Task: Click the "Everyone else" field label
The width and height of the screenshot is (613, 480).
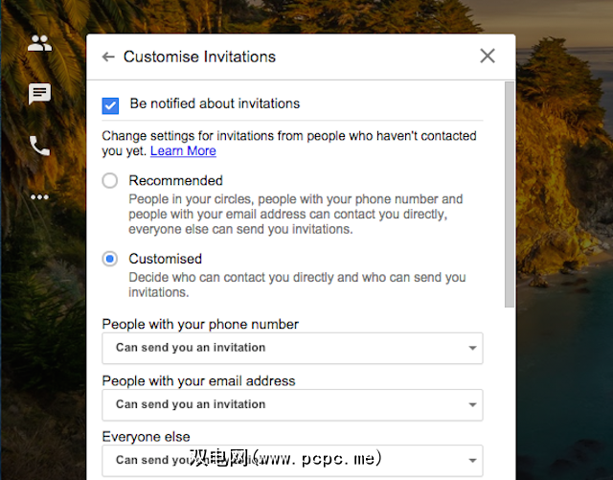Action: 147,437
